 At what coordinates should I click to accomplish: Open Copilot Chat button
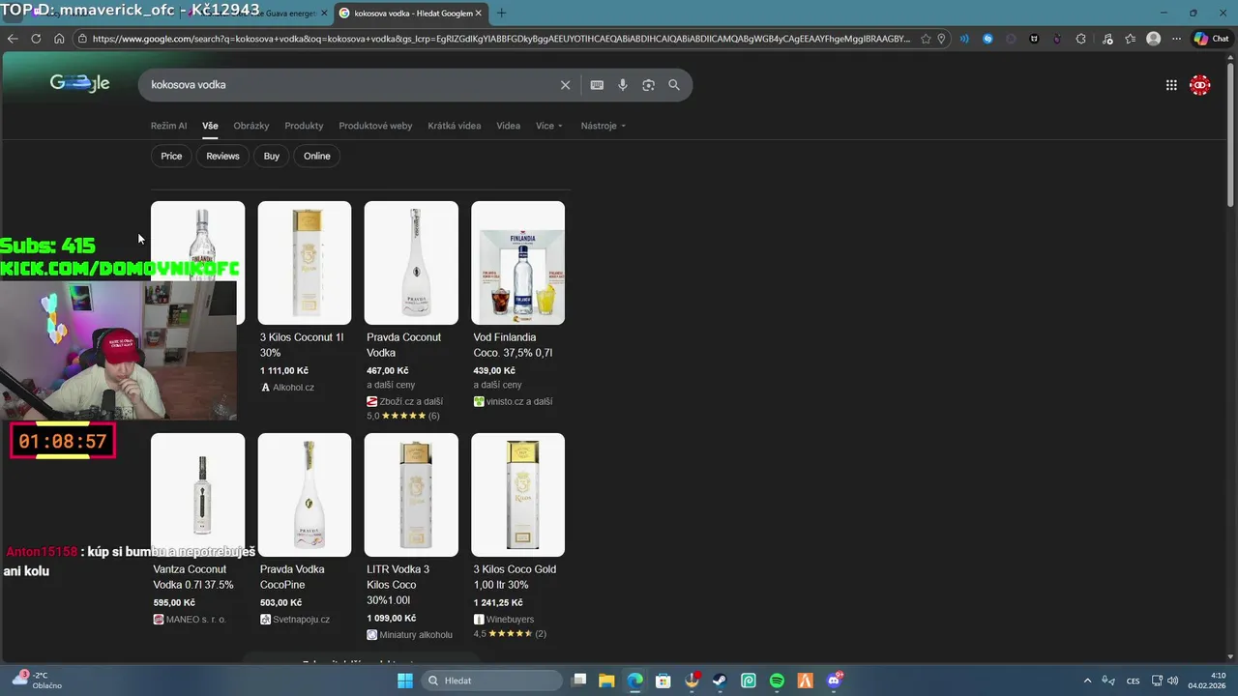pyautogui.click(x=1211, y=39)
